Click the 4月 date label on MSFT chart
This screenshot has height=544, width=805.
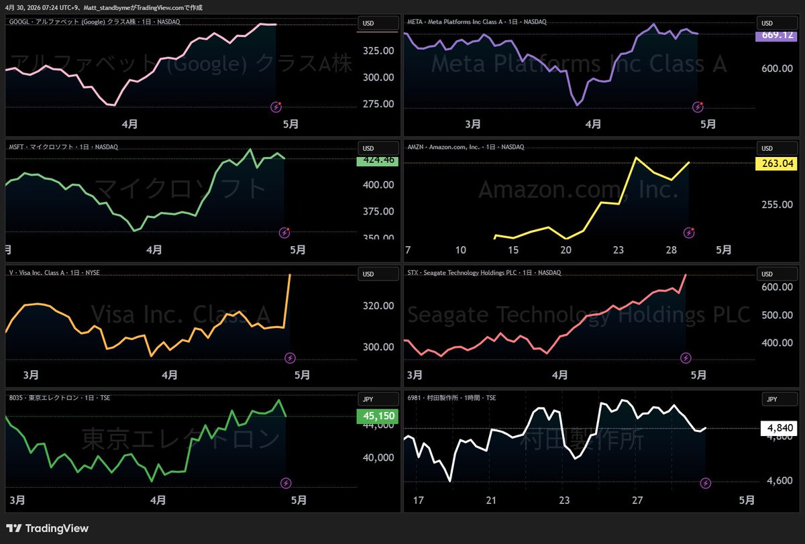point(154,250)
